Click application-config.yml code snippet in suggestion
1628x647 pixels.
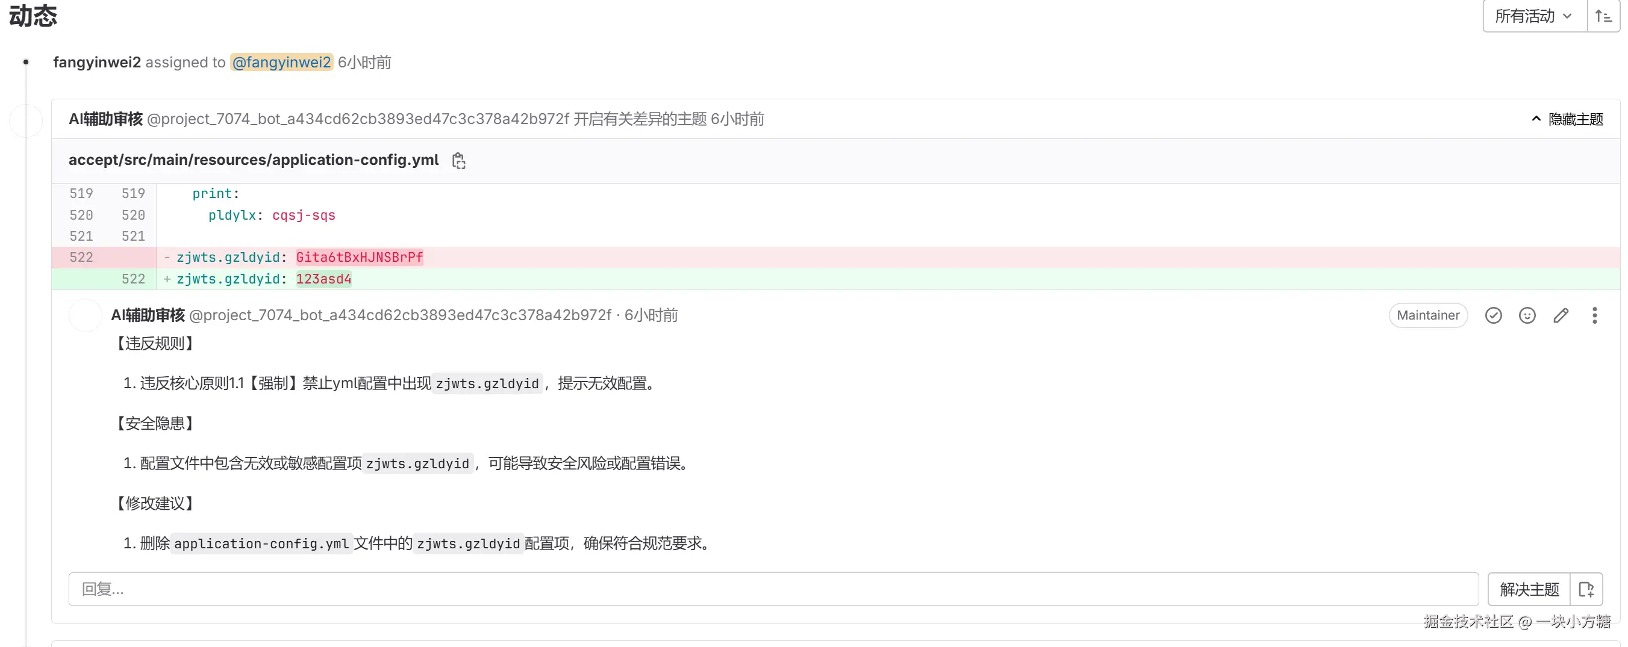point(261,543)
